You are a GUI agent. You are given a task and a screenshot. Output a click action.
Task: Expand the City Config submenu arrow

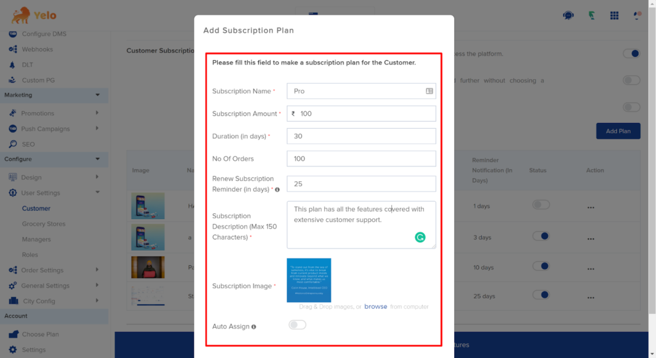click(97, 301)
